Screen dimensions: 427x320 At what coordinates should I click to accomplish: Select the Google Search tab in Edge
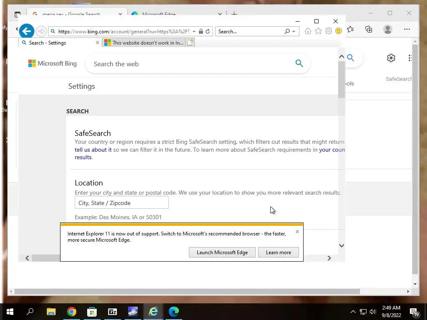[x=77, y=14]
